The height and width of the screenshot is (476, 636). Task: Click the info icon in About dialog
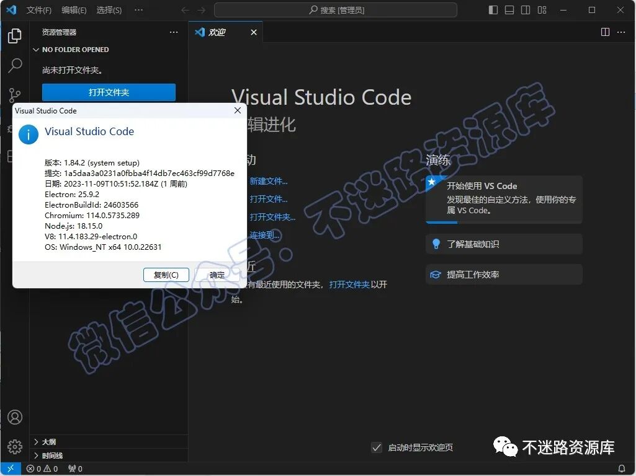[29, 134]
